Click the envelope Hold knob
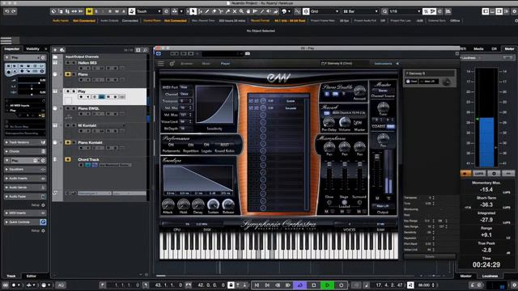Screen dimensions: 518x291 click(x=184, y=205)
